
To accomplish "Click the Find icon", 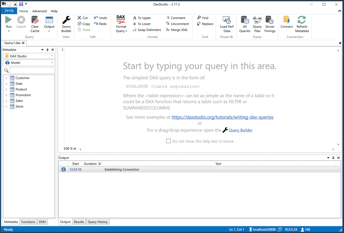I will point(199,18).
